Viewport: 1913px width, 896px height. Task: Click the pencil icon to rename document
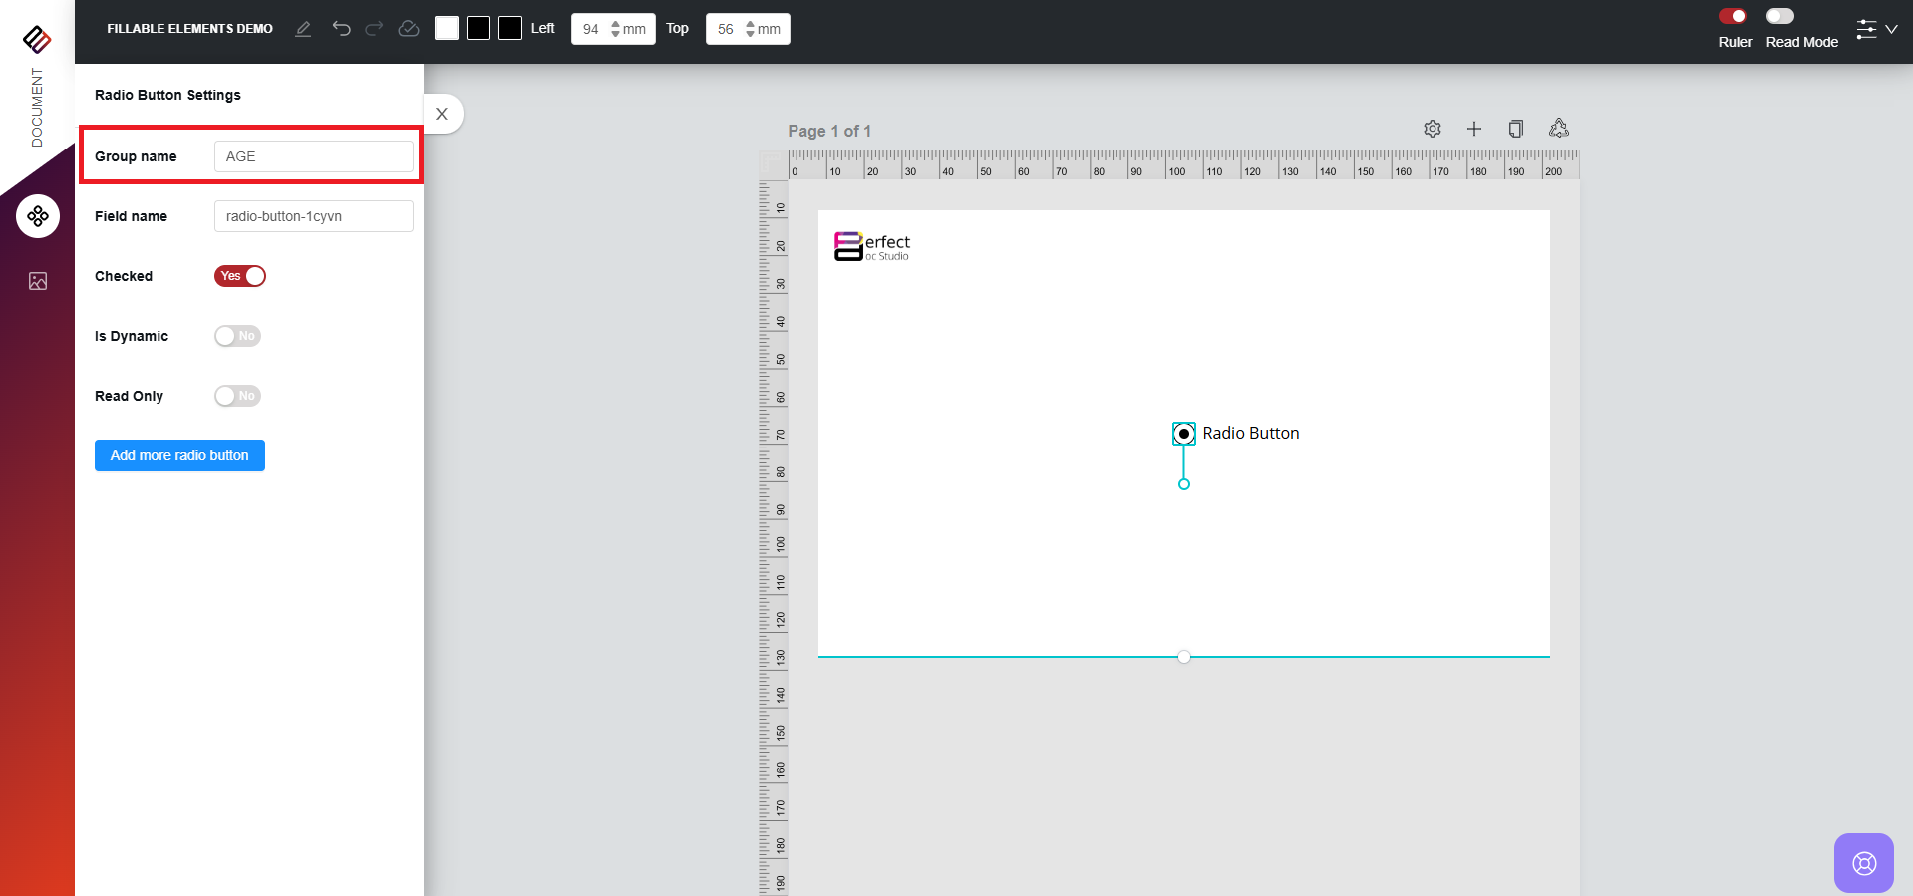point(303,29)
